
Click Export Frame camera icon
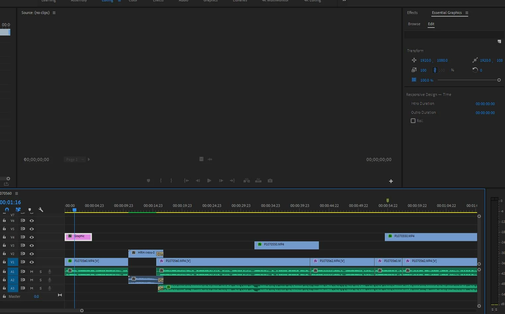coord(270,181)
